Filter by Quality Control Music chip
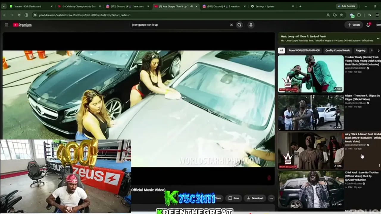381x214 pixels. (x=338, y=51)
